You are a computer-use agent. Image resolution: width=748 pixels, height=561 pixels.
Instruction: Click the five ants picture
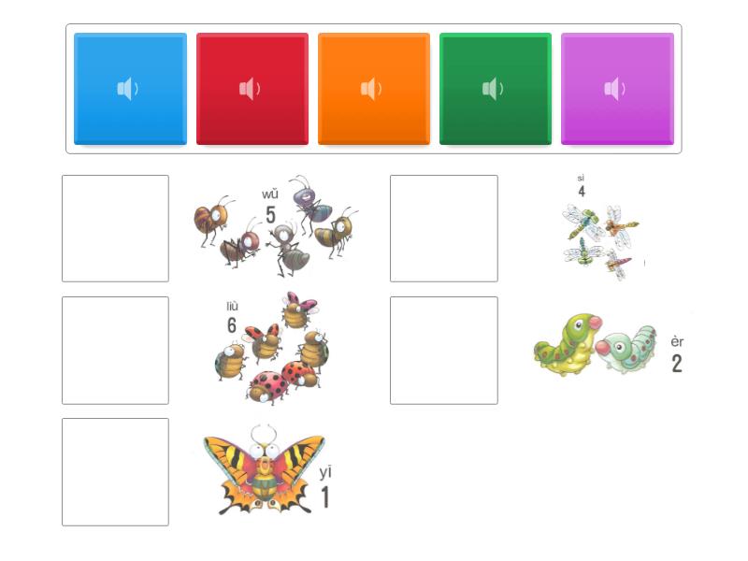pos(276,227)
